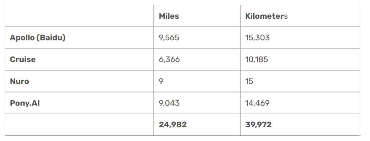The image size is (370, 141).
Task: Select the Pony.AI row label
Action: click(x=25, y=103)
